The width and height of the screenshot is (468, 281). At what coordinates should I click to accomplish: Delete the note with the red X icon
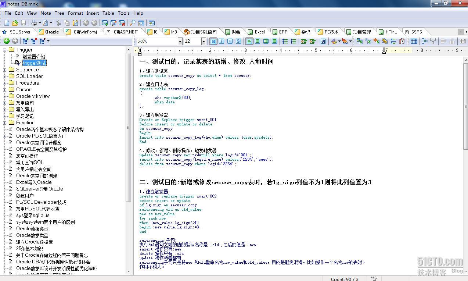point(122,23)
